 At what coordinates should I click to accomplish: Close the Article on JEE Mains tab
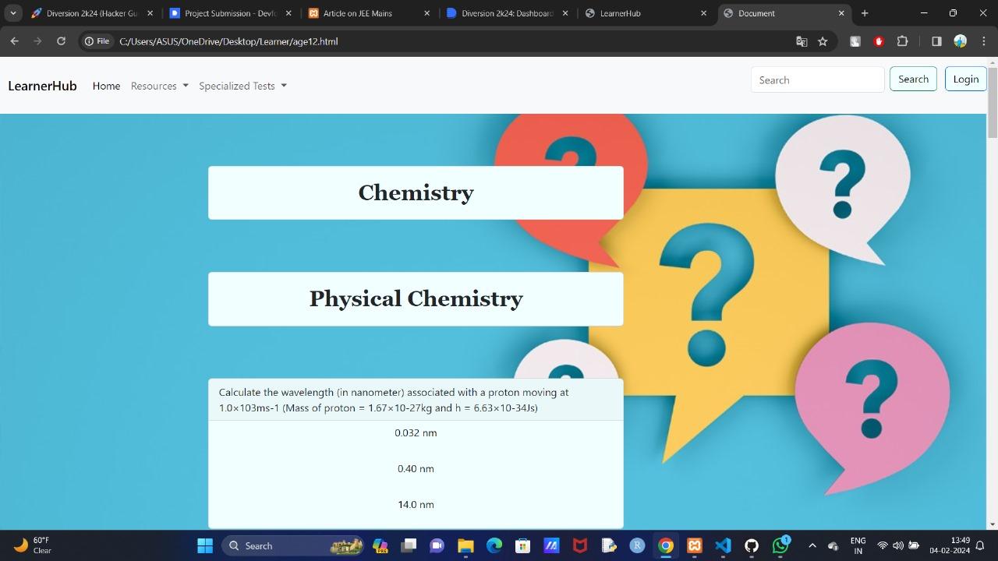click(426, 13)
